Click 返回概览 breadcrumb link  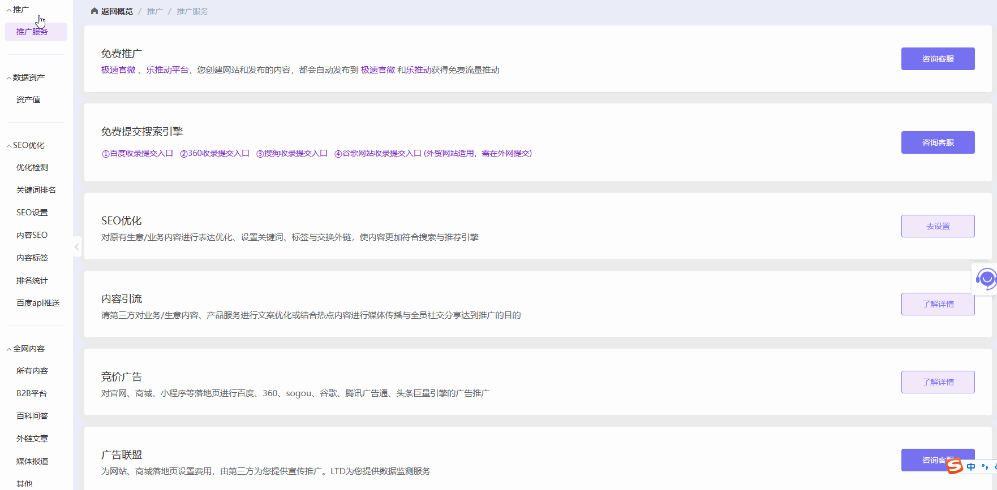(x=117, y=11)
